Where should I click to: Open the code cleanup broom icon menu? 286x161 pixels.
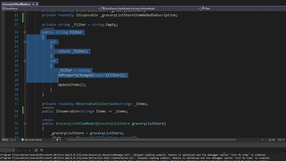[x=59, y=140]
